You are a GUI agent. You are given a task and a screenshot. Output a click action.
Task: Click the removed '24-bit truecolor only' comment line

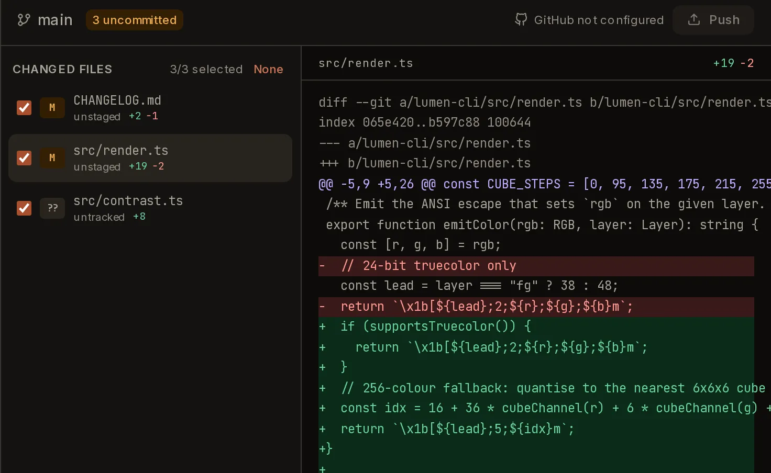pyautogui.click(x=536, y=266)
